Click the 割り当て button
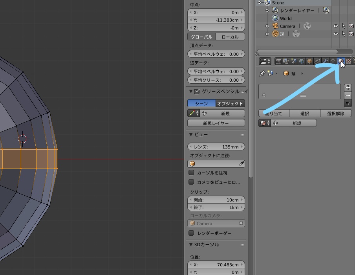Screen dimensions: 355x275 (x=274, y=113)
